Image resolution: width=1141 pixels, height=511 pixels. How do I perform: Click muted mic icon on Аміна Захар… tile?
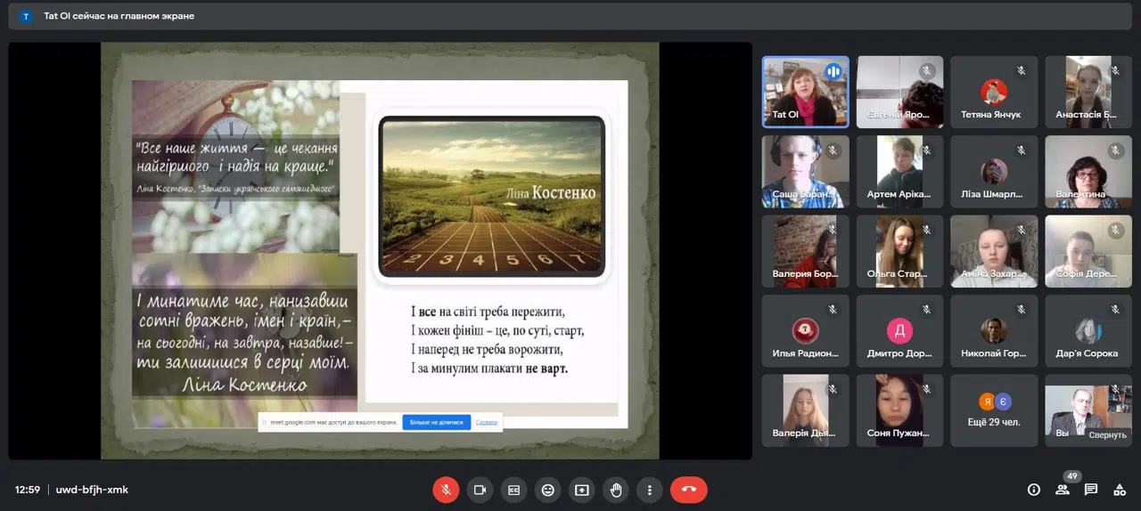point(1022,230)
